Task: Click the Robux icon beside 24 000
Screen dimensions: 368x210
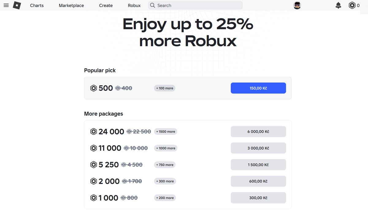Action: (x=94, y=132)
